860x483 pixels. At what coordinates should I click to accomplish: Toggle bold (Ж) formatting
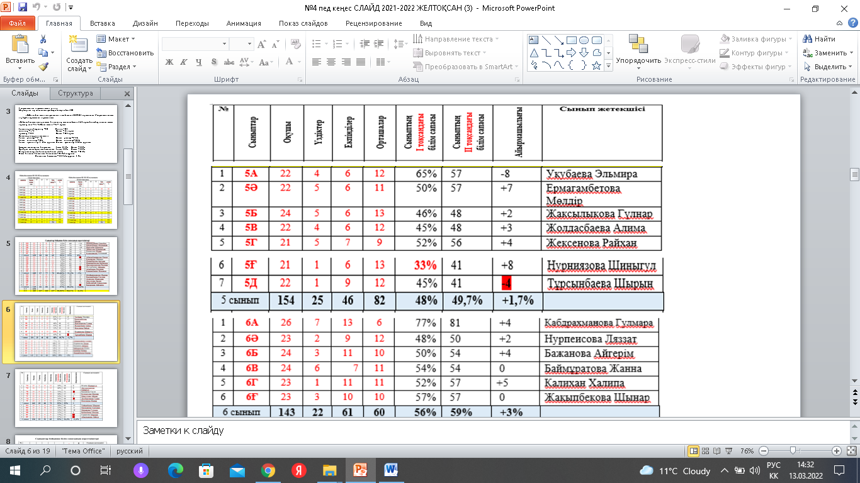[169, 62]
